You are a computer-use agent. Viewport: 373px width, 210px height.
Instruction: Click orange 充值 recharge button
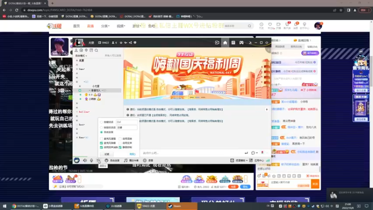(x=233, y=187)
